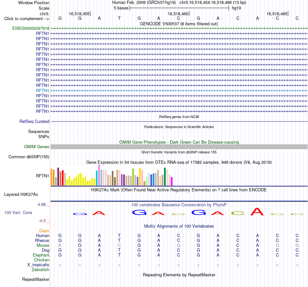308x287 pixels.
Task: Click the T base in the Rhesus row
Action: tap(119, 240)
